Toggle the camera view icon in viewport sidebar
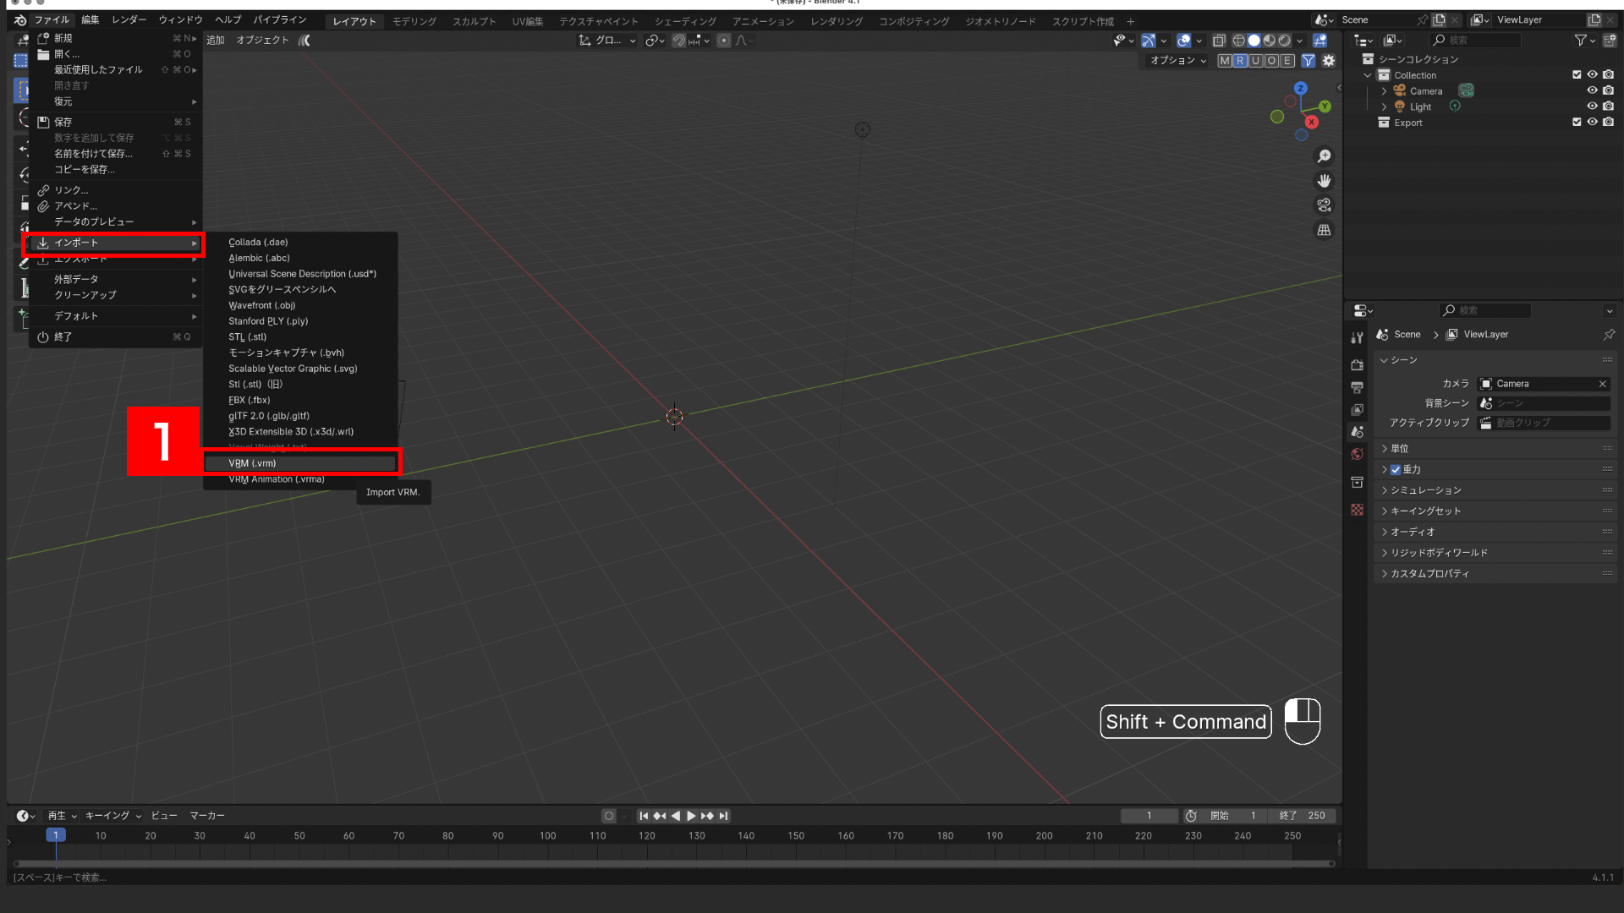 [1324, 205]
